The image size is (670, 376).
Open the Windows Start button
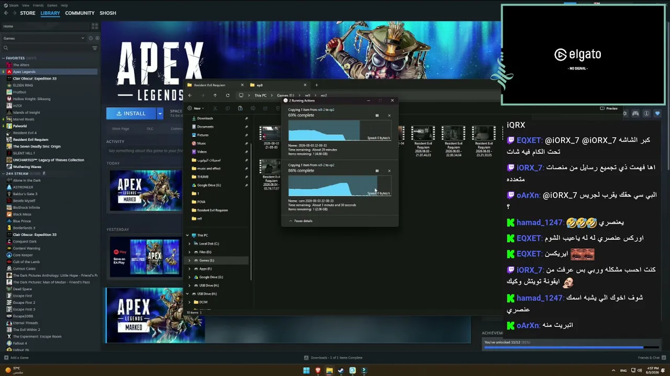(306, 371)
